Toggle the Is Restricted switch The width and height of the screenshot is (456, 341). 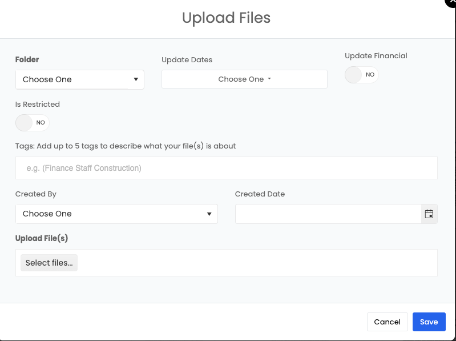tap(33, 123)
